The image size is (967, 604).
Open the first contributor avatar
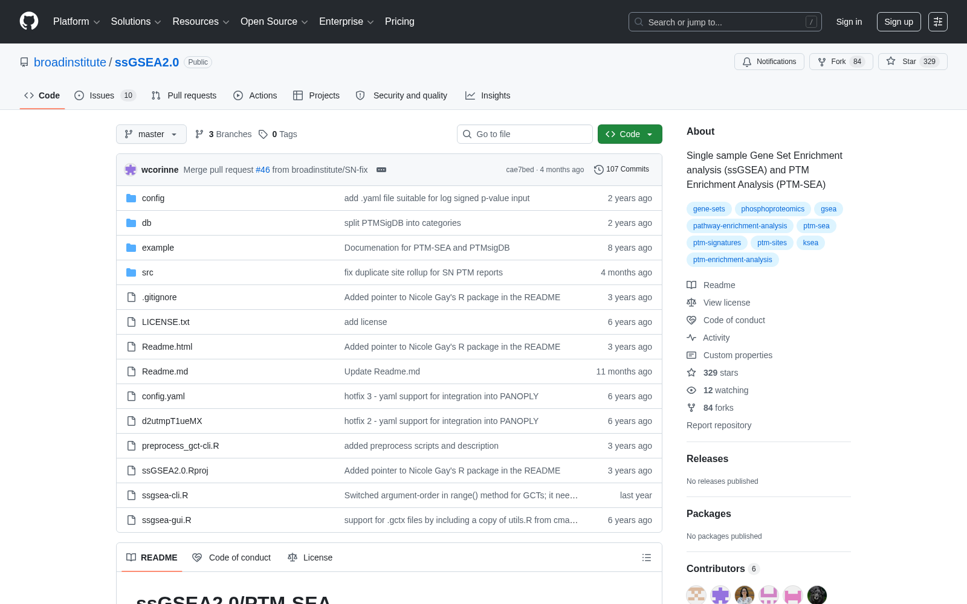pos(696,595)
